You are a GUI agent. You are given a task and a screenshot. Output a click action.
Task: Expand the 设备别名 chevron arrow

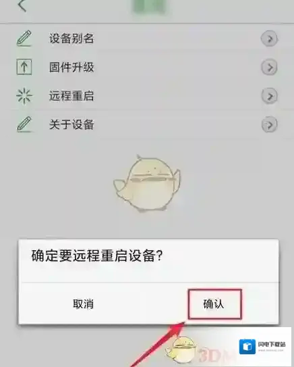[269, 39]
